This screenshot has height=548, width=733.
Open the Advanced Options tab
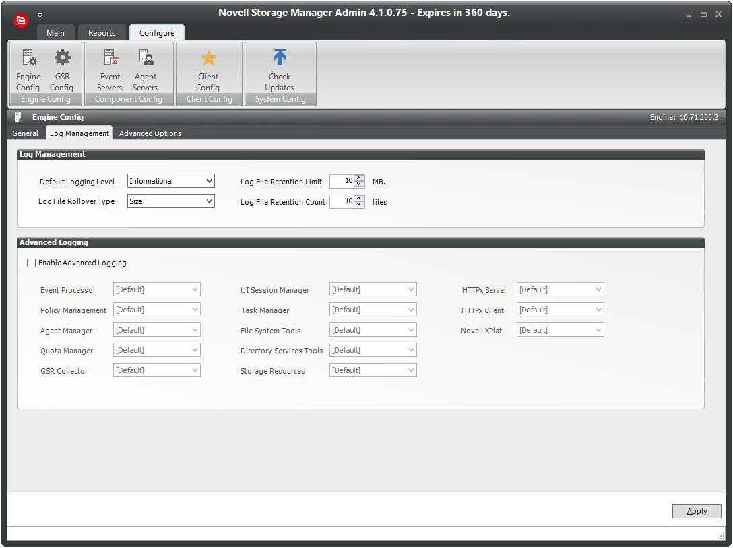[x=150, y=133]
